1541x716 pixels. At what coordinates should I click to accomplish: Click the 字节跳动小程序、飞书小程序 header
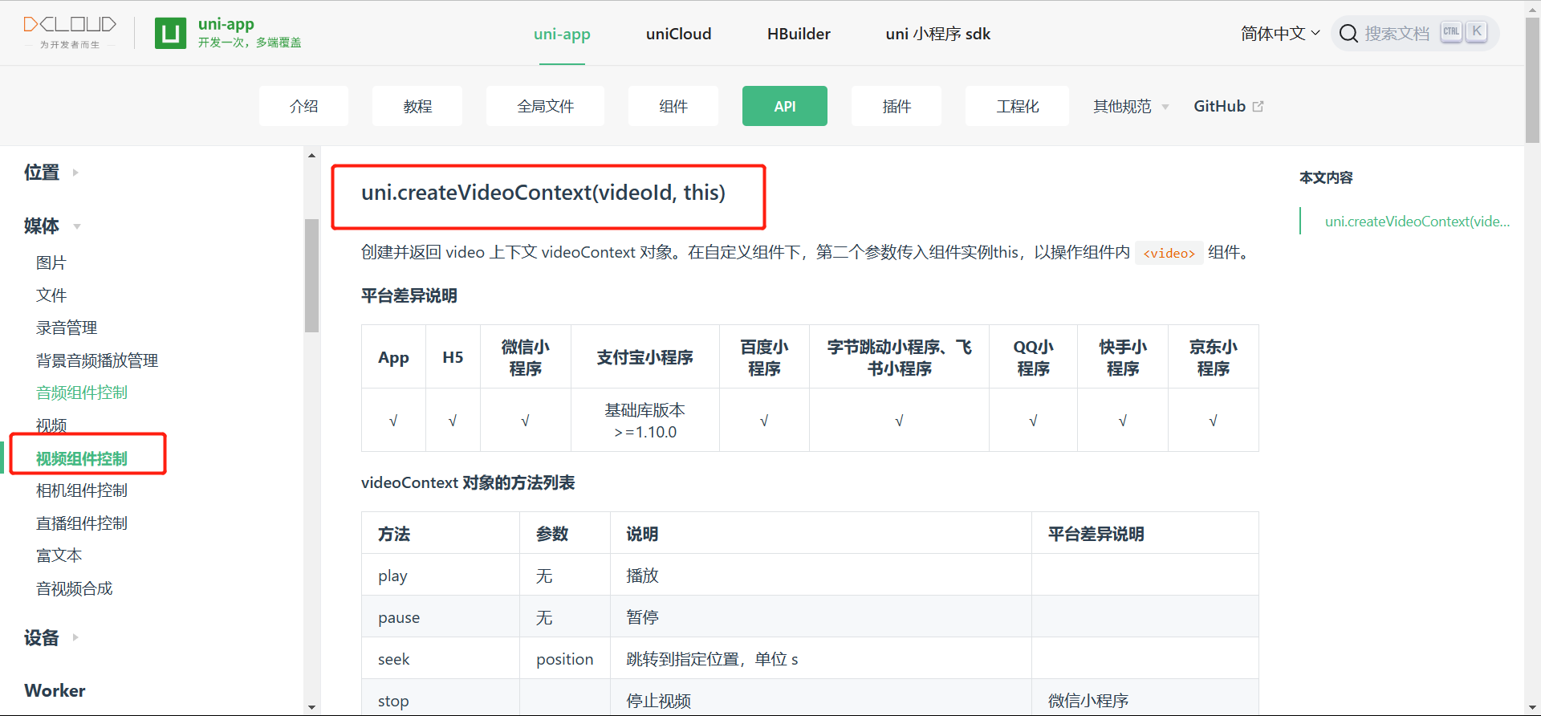pyautogui.click(x=899, y=357)
